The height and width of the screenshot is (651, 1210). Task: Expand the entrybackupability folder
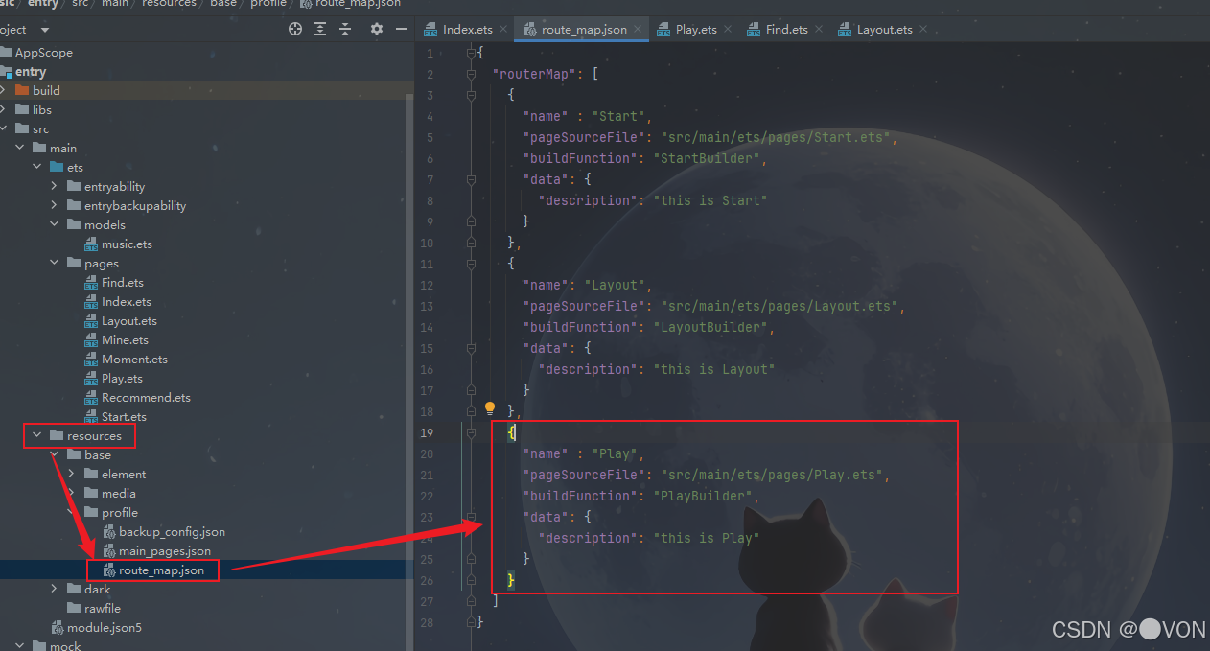tap(55, 205)
